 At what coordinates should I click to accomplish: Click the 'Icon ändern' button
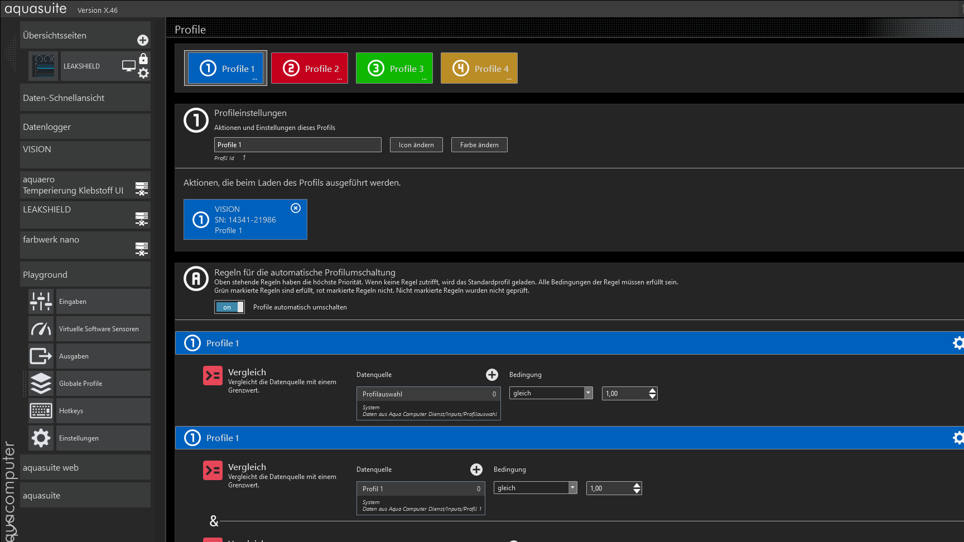[x=416, y=145]
